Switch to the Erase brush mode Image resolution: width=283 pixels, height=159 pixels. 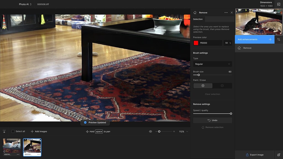point(222,86)
